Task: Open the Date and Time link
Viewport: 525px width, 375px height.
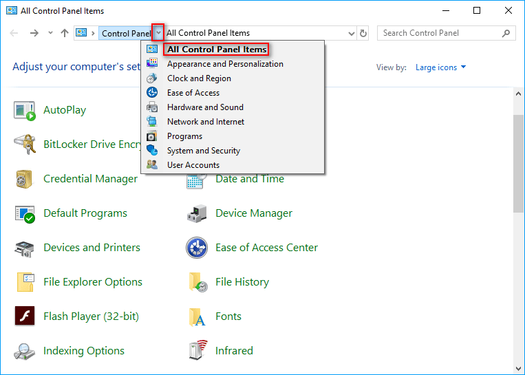Action: tap(250, 179)
